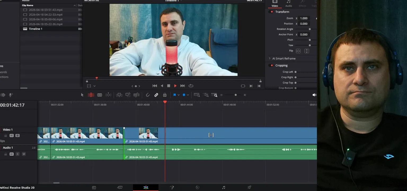Flip the clip horizontally
Viewport: 407px width, 191px height.
[x=298, y=51]
